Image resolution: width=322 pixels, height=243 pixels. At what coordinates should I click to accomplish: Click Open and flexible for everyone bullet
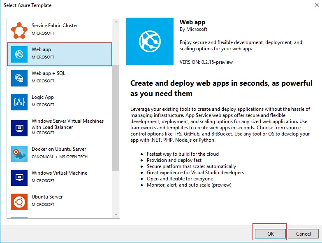pos(180,179)
